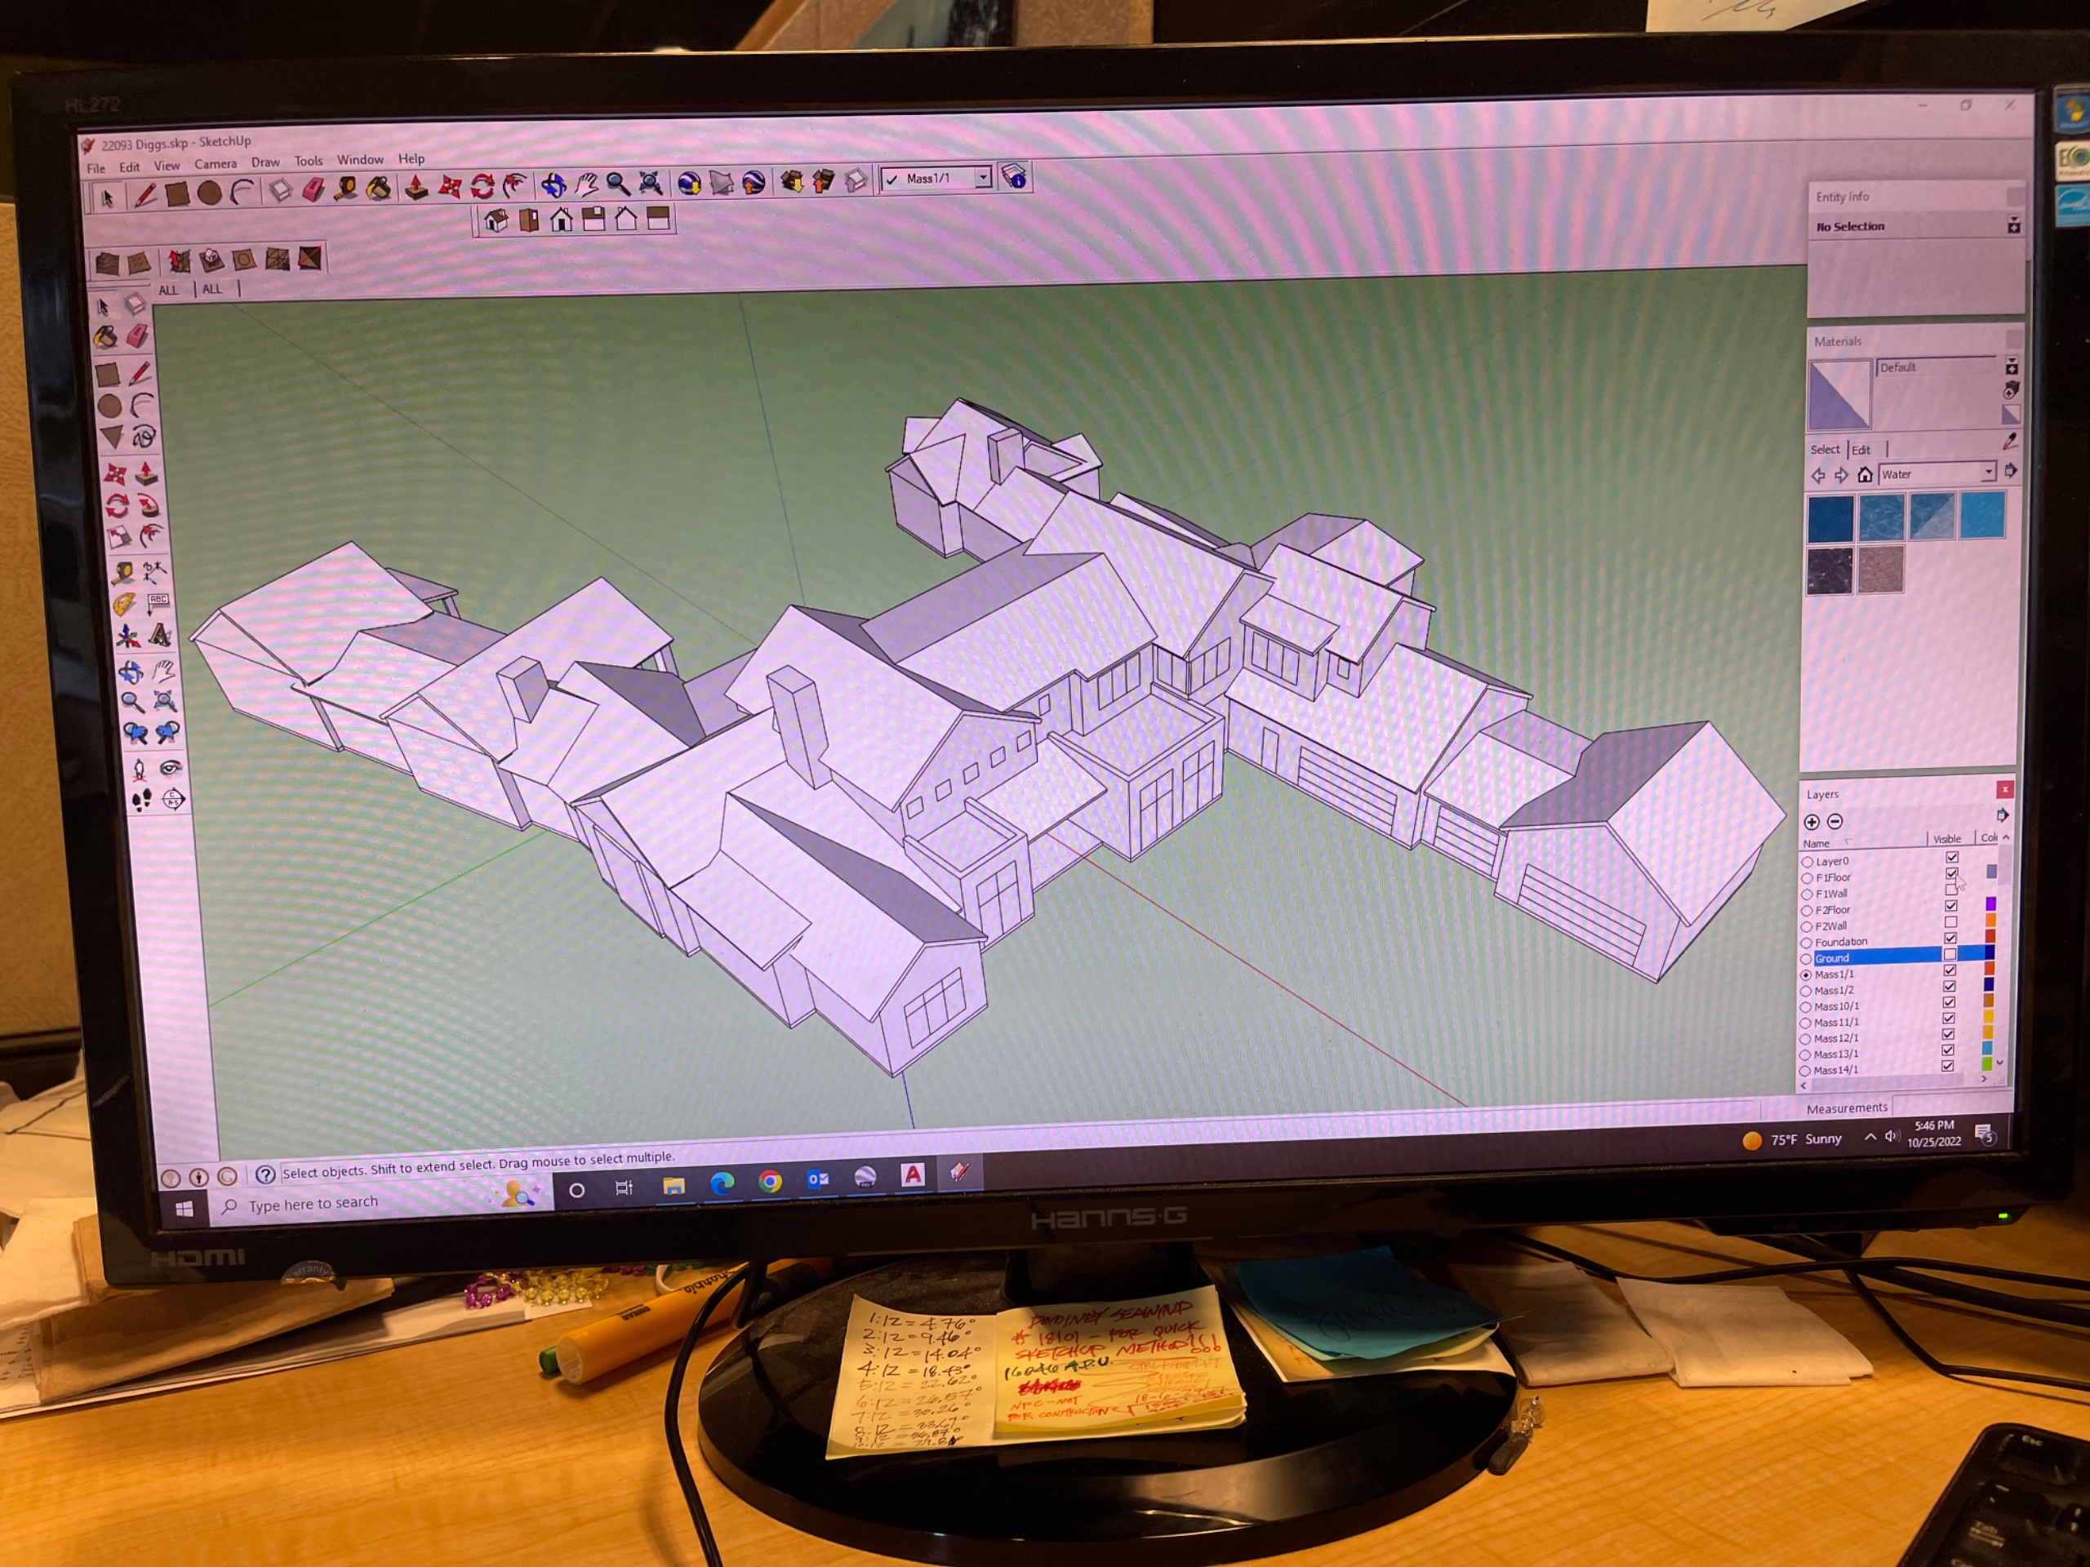2090x1567 pixels.
Task: Enable visibility for F1Wall layer
Action: click(x=1951, y=890)
